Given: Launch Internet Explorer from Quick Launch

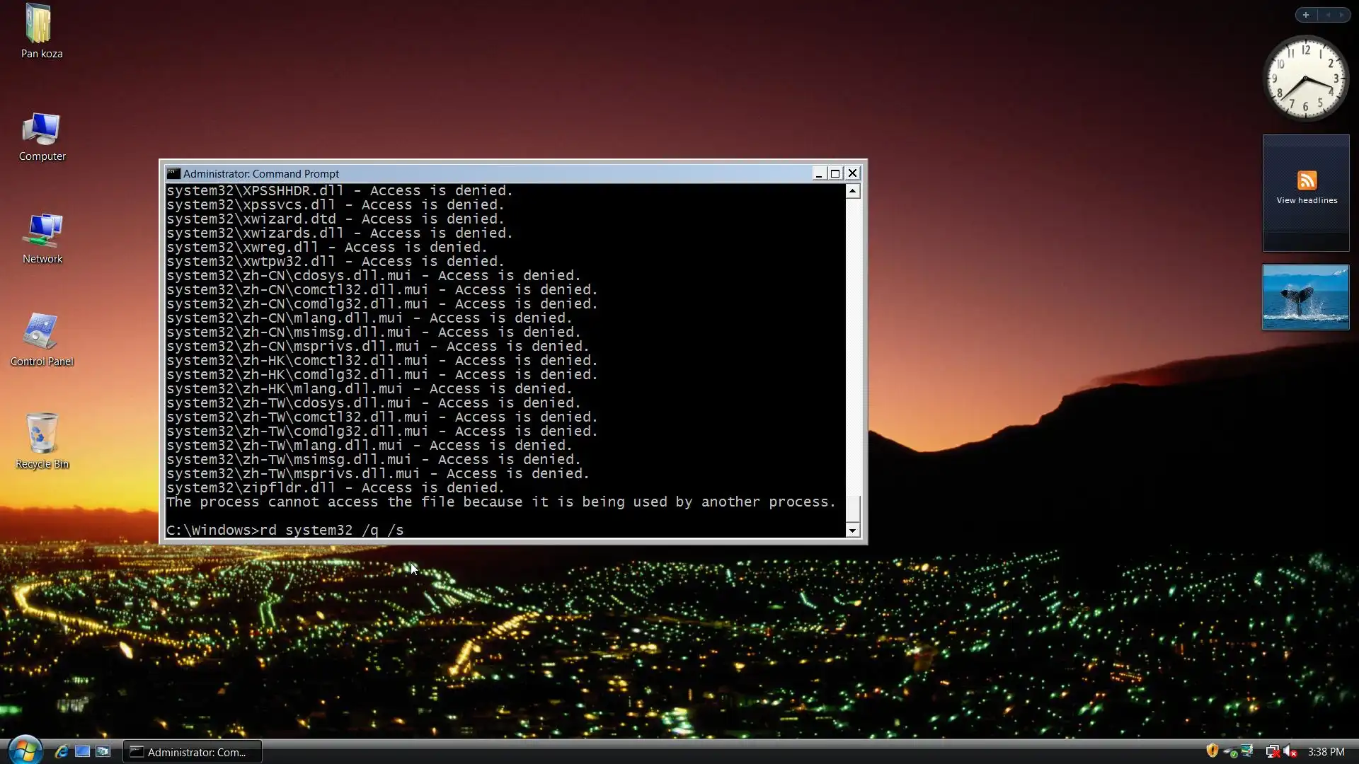Looking at the screenshot, I should [62, 751].
